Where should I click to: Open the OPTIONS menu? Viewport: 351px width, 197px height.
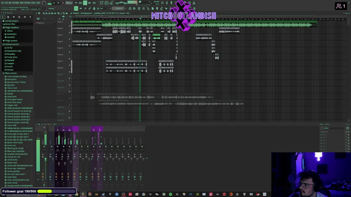[x=27, y=3]
